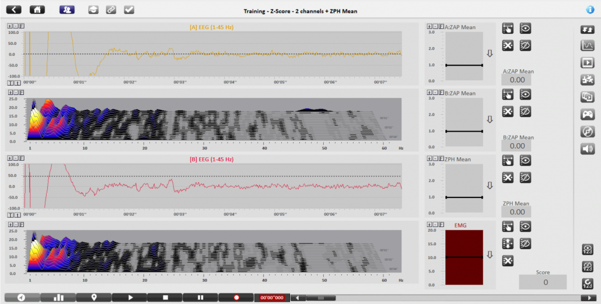This screenshot has width=601, height=304.
Task: Hide A:ZAP Mean with the crossed eye icon
Action: tap(526, 45)
